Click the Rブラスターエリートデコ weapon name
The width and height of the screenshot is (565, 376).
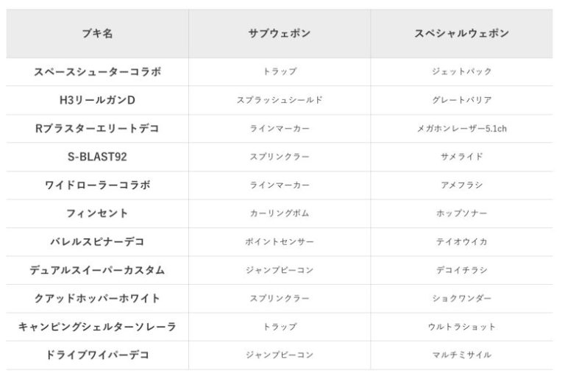[x=97, y=129]
